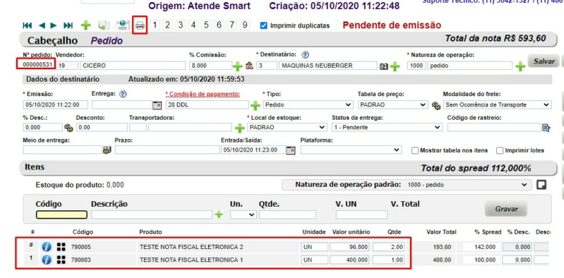Add new order with green plus toolbar icon

(85, 25)
